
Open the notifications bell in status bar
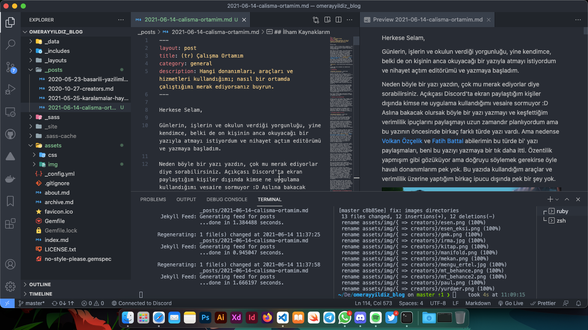pos(578,303)
